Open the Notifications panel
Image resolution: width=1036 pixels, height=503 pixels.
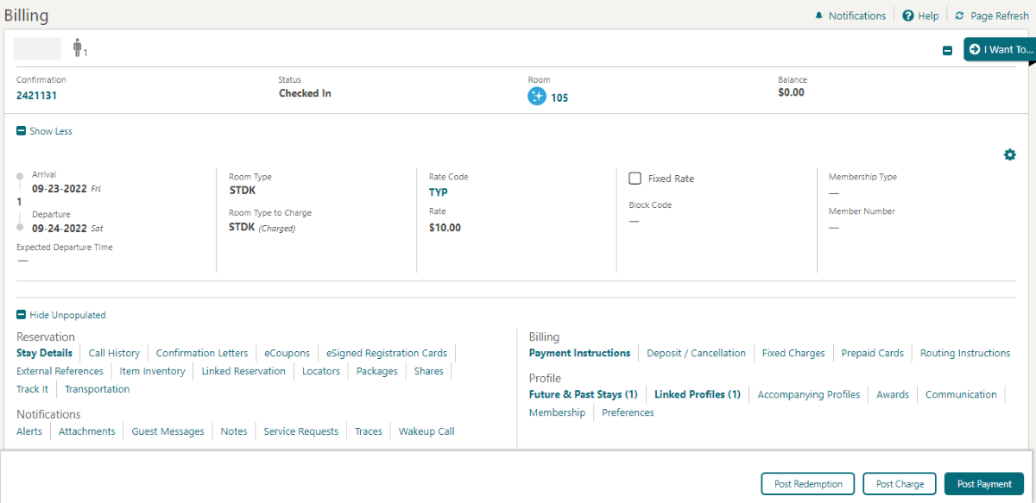850,15
